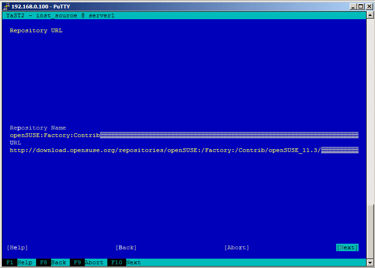Focus the URL input field
The image size is (375, 268).
point(184,150)
